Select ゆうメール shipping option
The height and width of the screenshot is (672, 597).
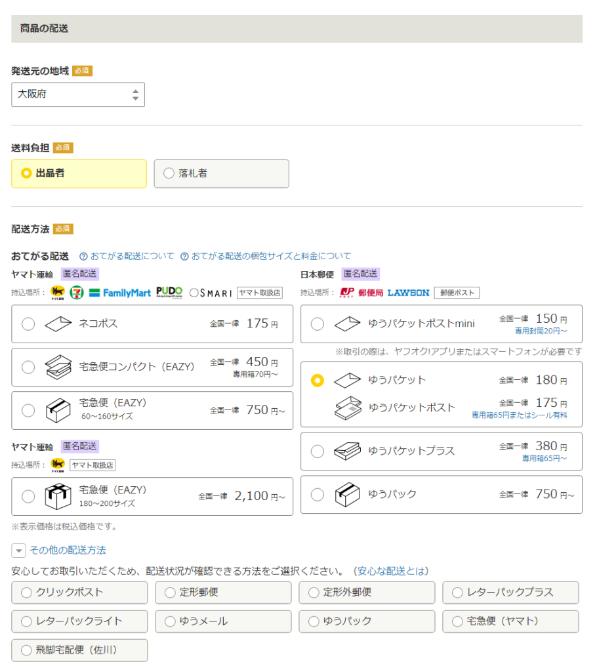pyautogui.click(x=223, y=621)
